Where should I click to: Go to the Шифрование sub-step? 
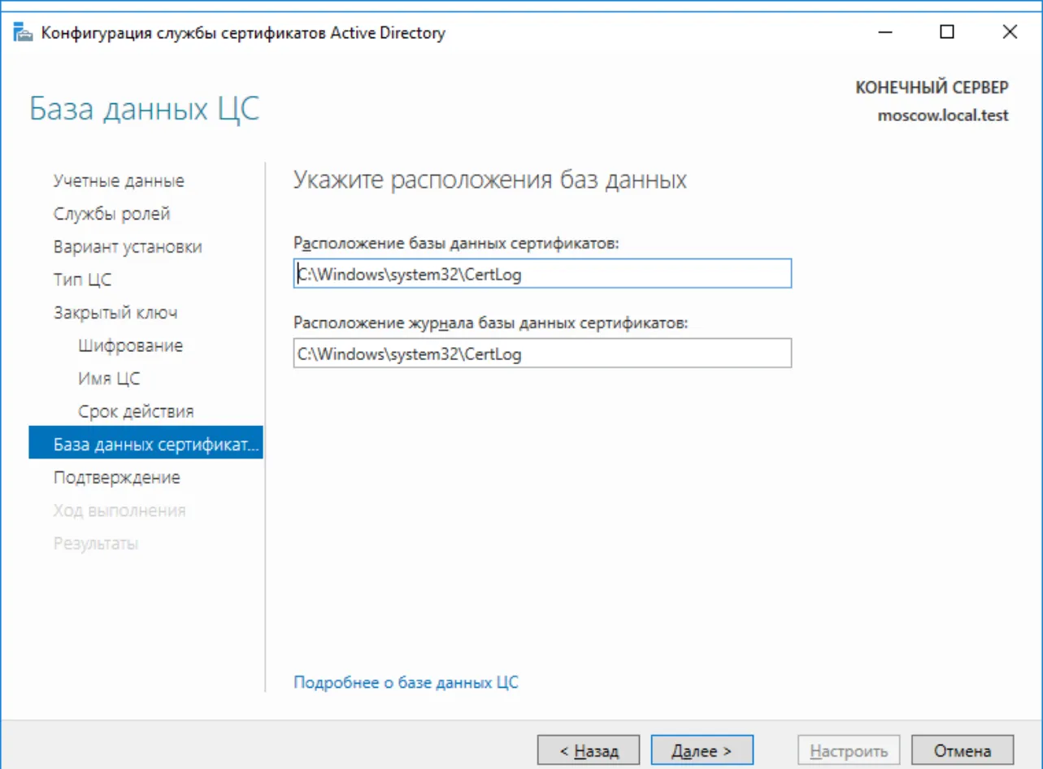coord(131,345)
